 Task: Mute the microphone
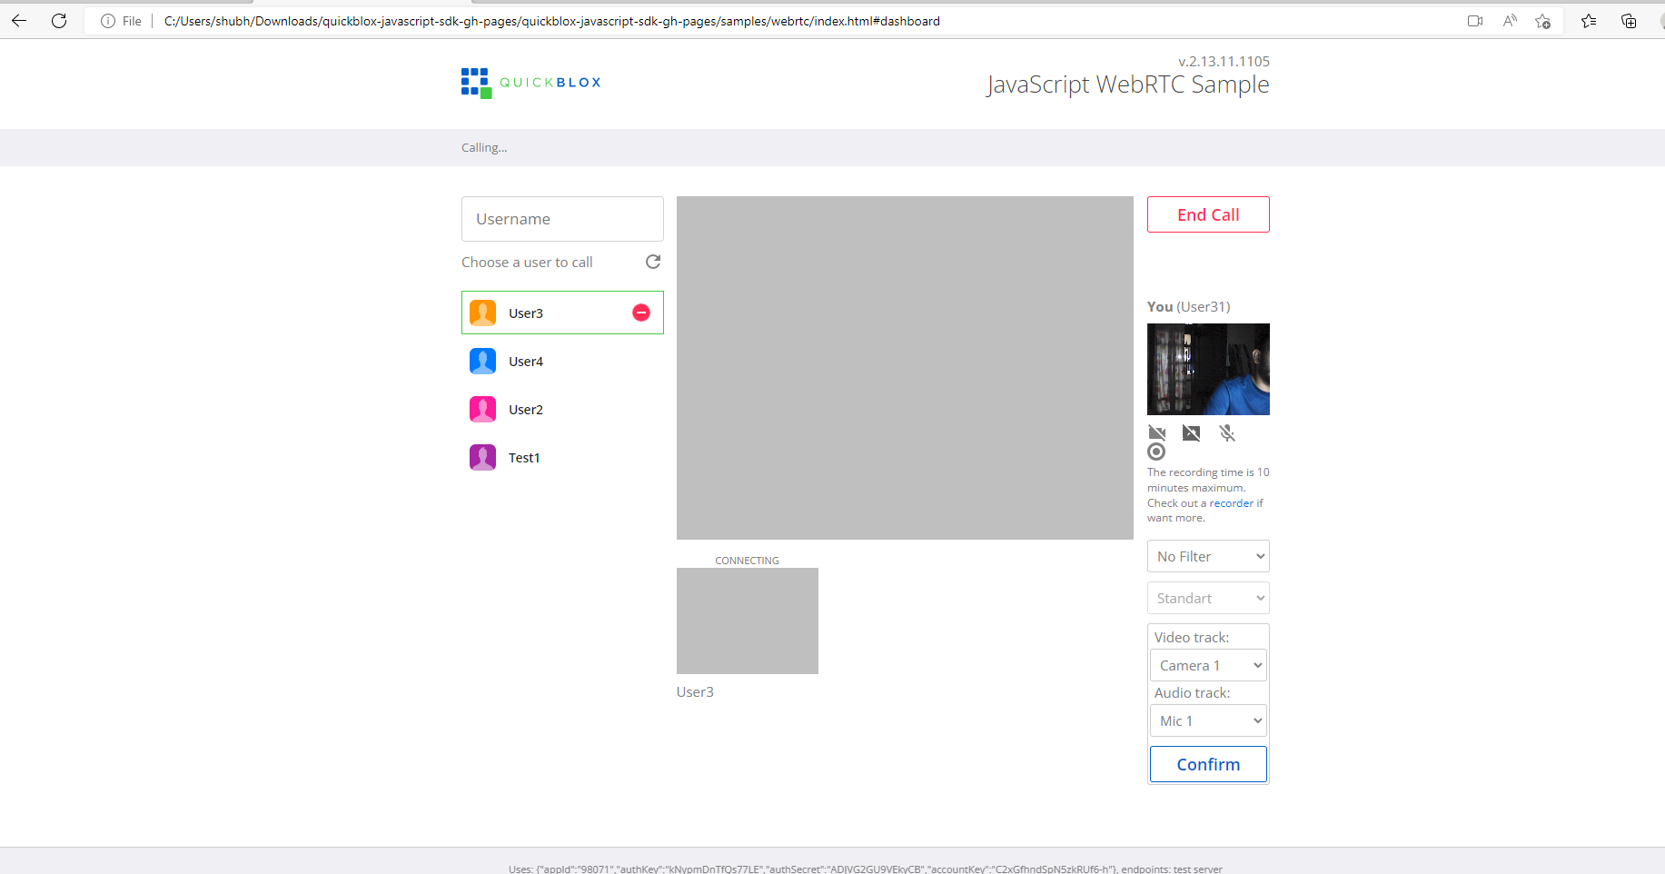coord(1227,432)
